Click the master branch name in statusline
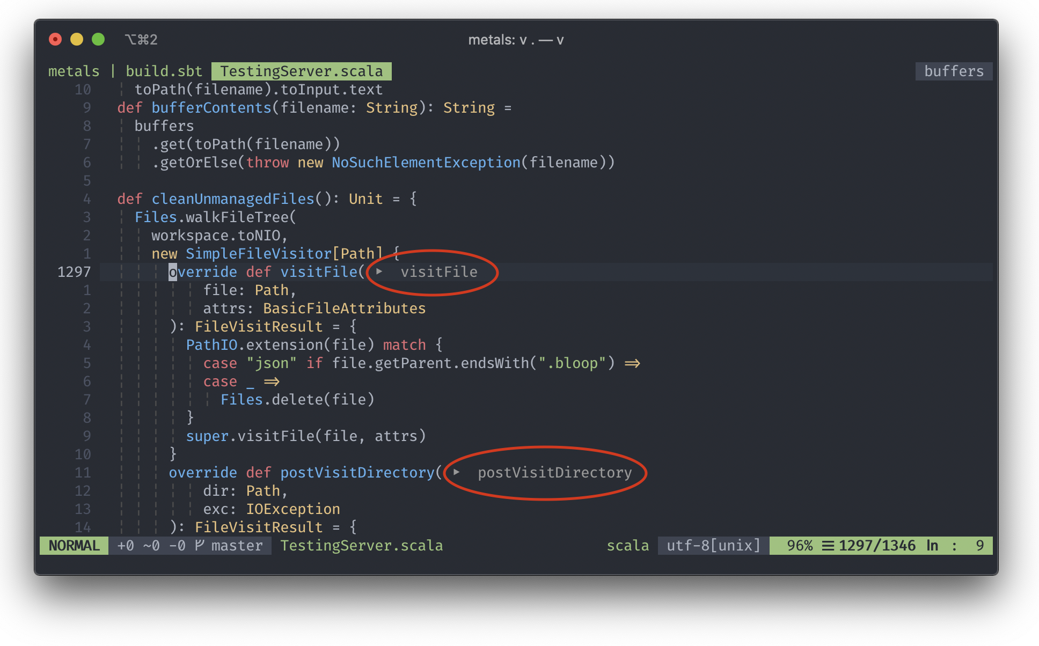The image size is (1039, 646). [x=237, y=546]
